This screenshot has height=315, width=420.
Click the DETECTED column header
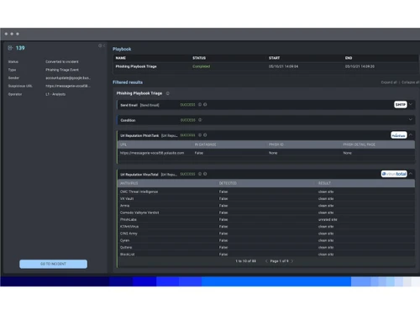(x=228, y=183)
